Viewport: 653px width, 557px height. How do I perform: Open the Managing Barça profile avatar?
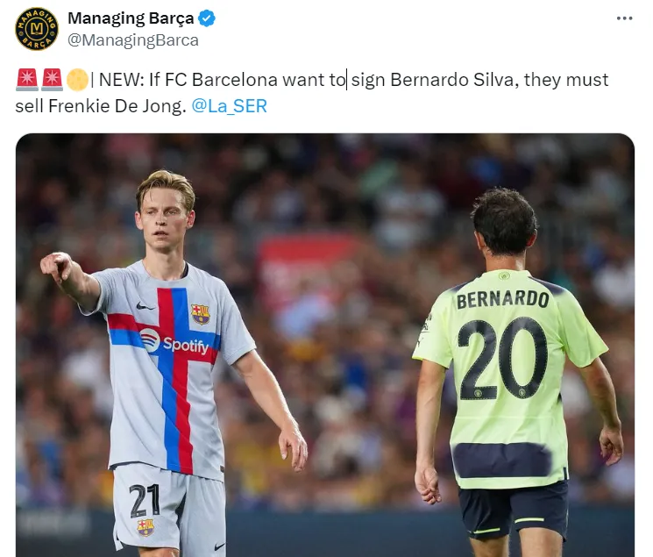coord(37,29)
